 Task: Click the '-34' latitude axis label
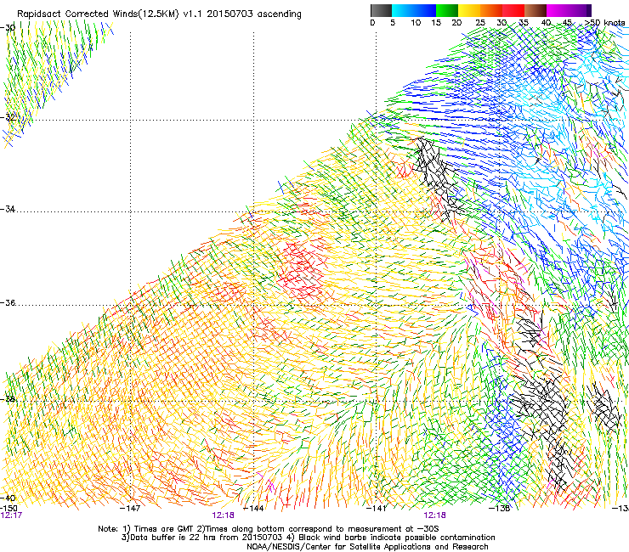[x=8, y=209]
